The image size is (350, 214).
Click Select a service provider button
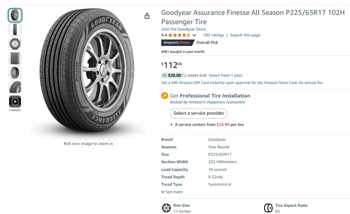coord(199,113)
